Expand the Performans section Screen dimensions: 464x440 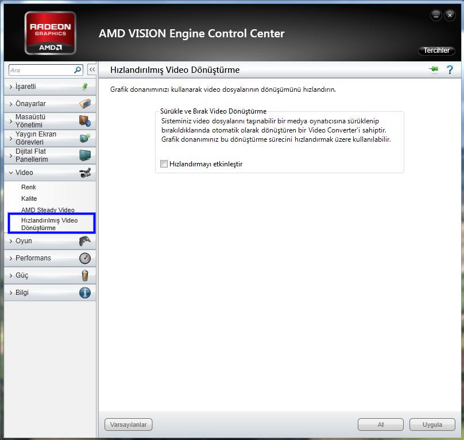tap(50, 258)
